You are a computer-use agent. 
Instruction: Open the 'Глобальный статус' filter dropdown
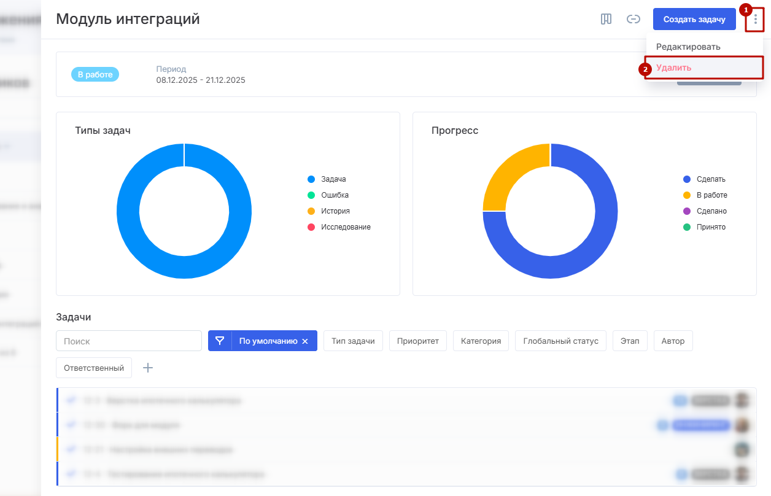560,341
